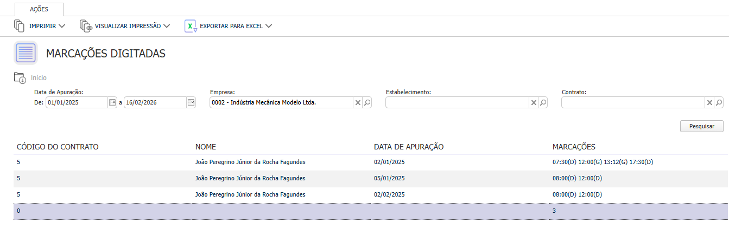Clear the Estabelecimento field with X
Viewport: 729px width, 235px height.
(534, 102)
